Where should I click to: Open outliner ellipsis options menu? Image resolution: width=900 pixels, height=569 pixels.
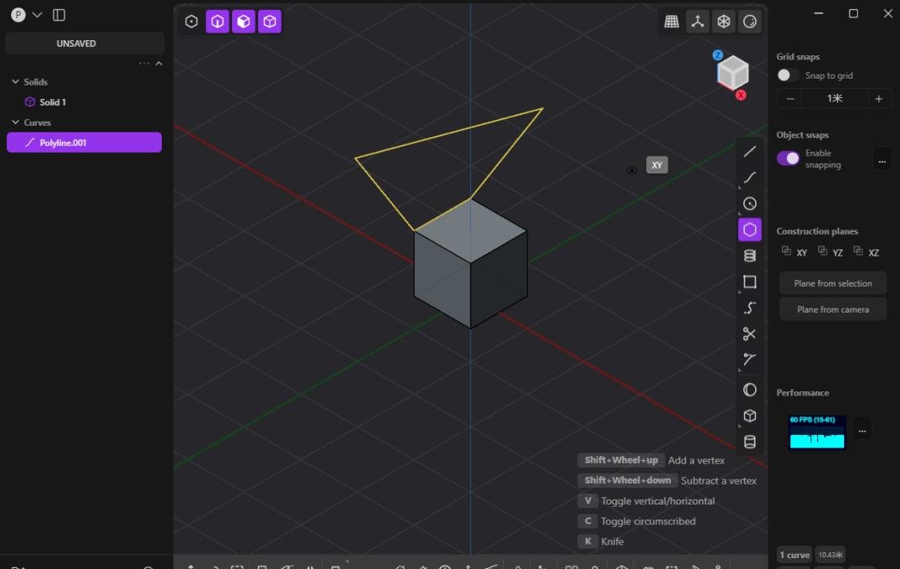pos(144,63)
